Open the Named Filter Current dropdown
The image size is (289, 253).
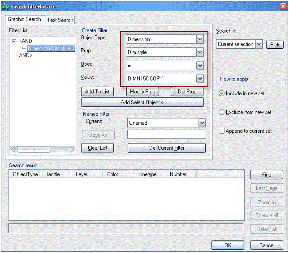tap(202, 123)
